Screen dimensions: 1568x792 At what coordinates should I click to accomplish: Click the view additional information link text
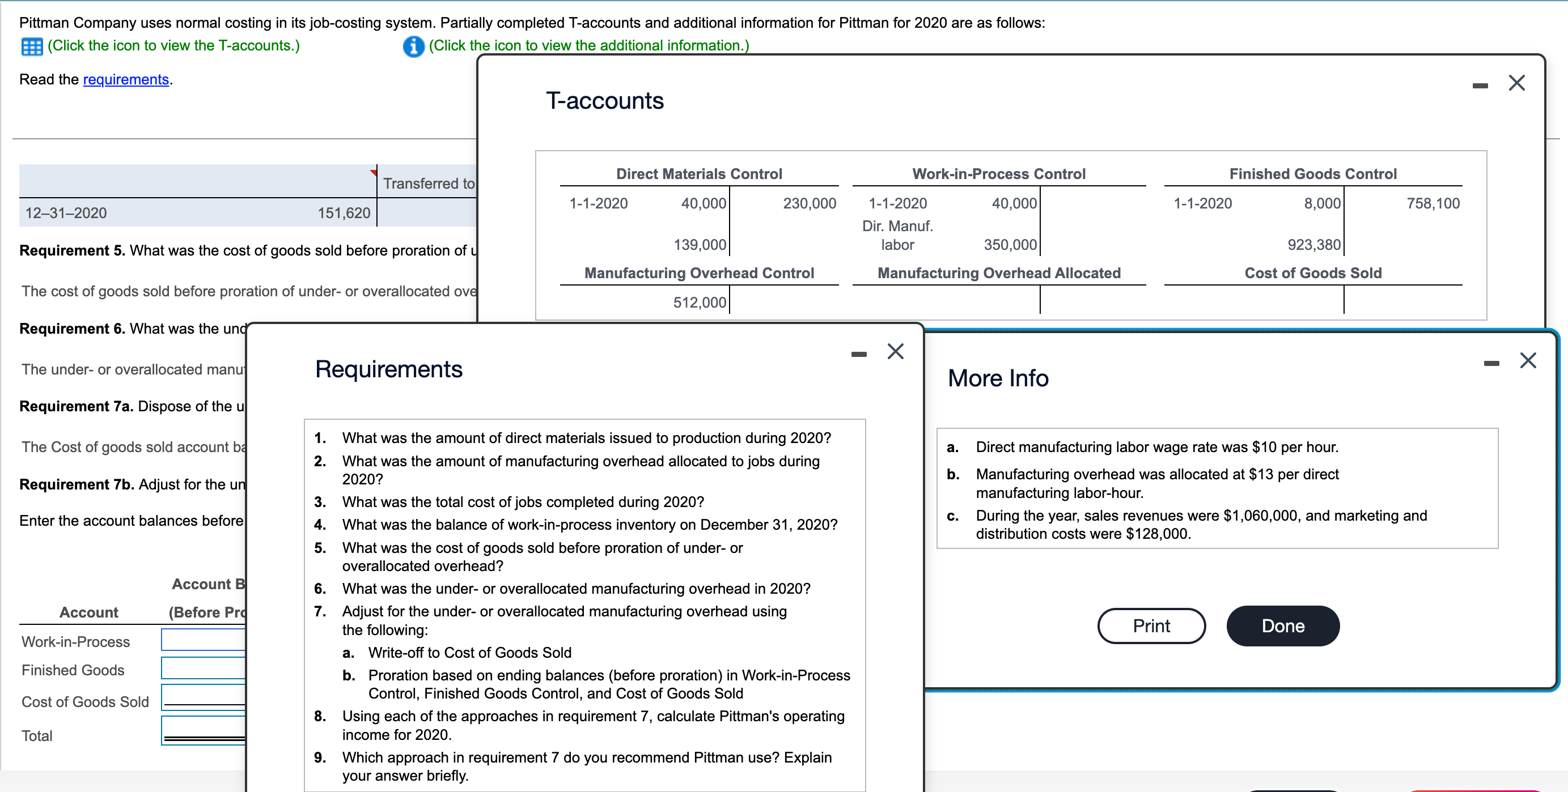pos(588,46)
